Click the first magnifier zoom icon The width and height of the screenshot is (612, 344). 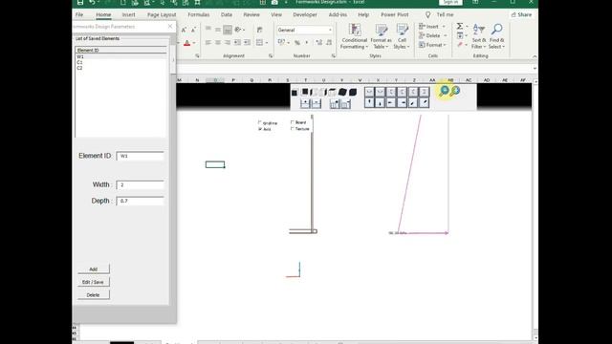tap(444, 92)
